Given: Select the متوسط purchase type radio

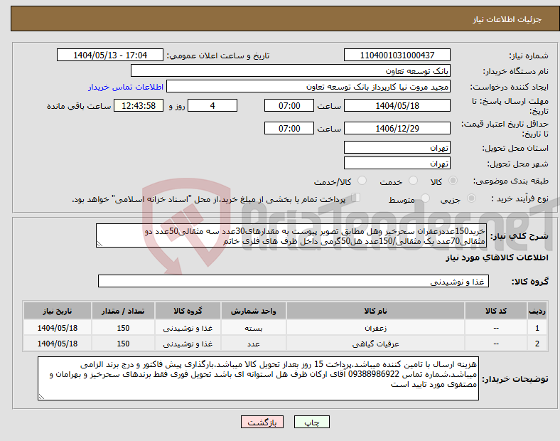Looking at the screenshot, I should point(425,198).
